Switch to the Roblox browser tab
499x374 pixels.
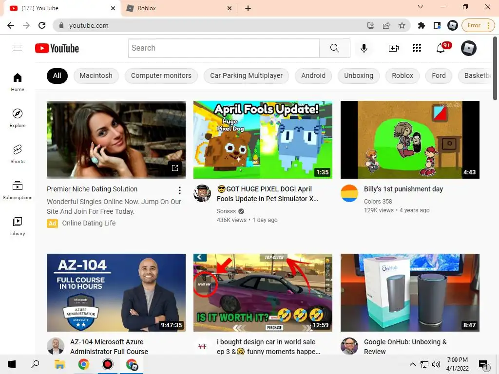click(179, 8)
